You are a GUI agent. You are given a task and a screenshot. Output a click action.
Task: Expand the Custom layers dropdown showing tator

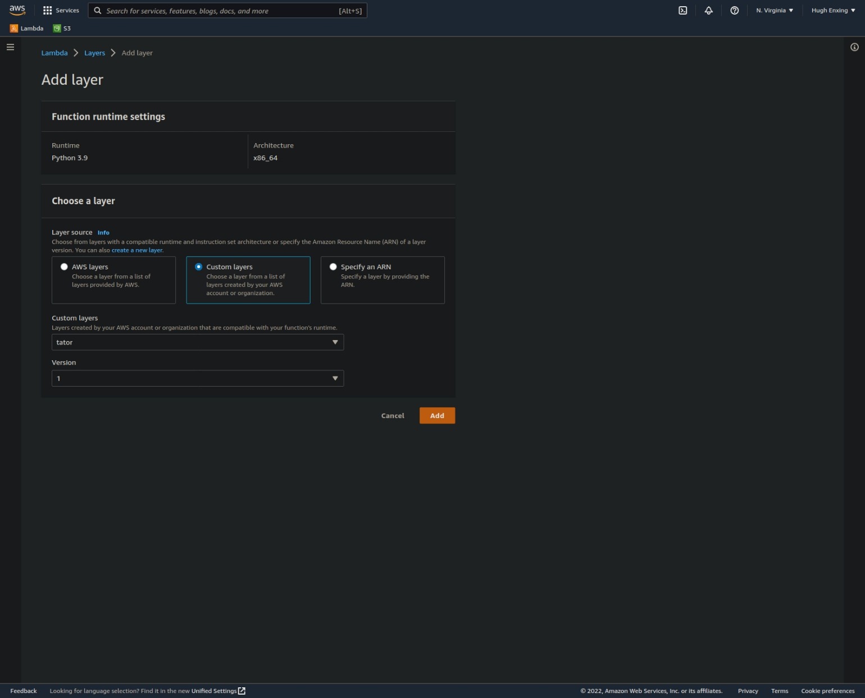(197, 342)
